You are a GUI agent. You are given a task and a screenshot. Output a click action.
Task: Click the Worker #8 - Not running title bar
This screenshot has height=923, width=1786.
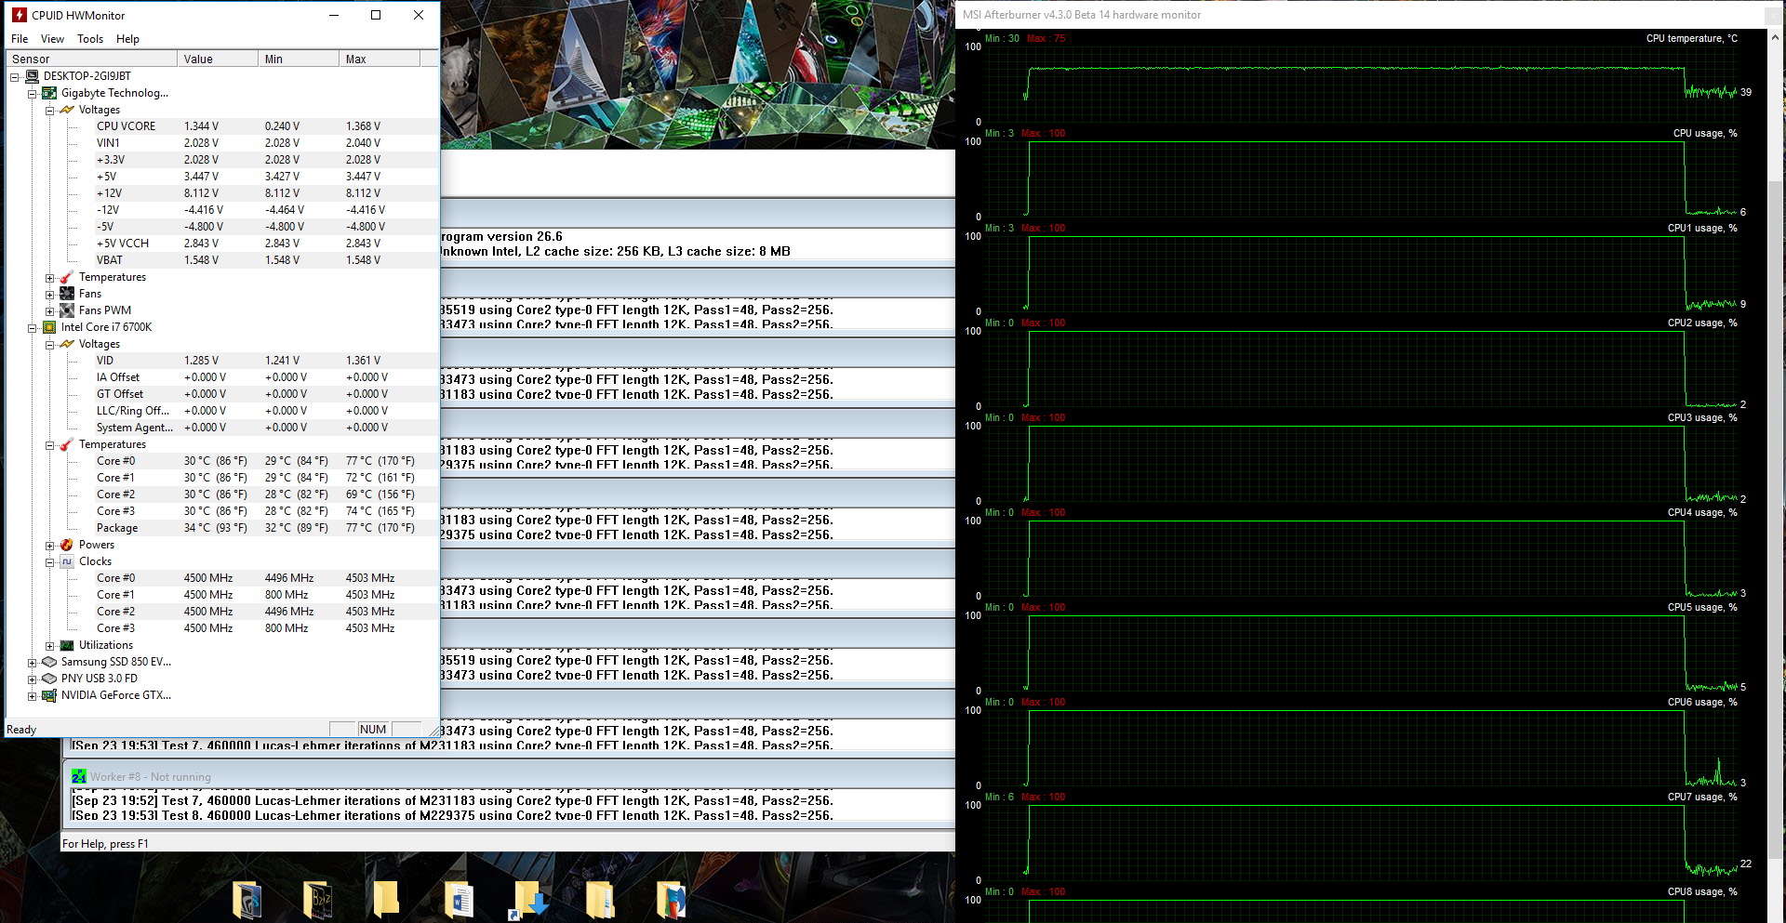click(510, 776)
